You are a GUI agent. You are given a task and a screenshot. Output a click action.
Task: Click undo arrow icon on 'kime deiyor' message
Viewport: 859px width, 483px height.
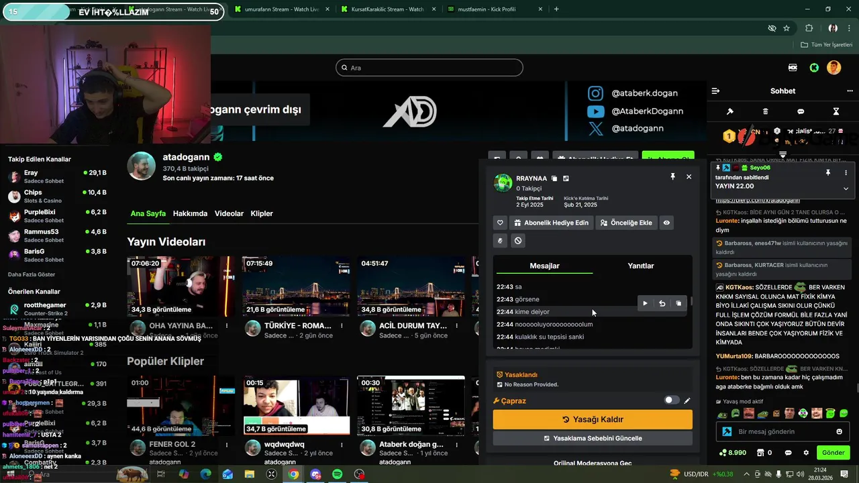(662, 303)
